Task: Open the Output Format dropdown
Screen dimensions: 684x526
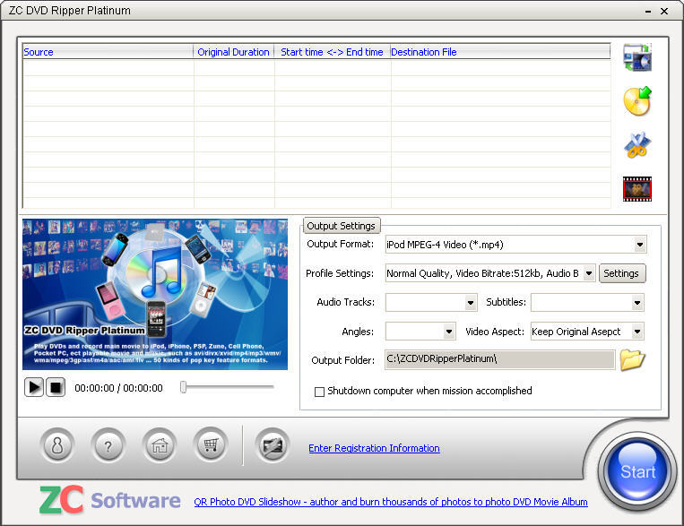Action: 639,245
